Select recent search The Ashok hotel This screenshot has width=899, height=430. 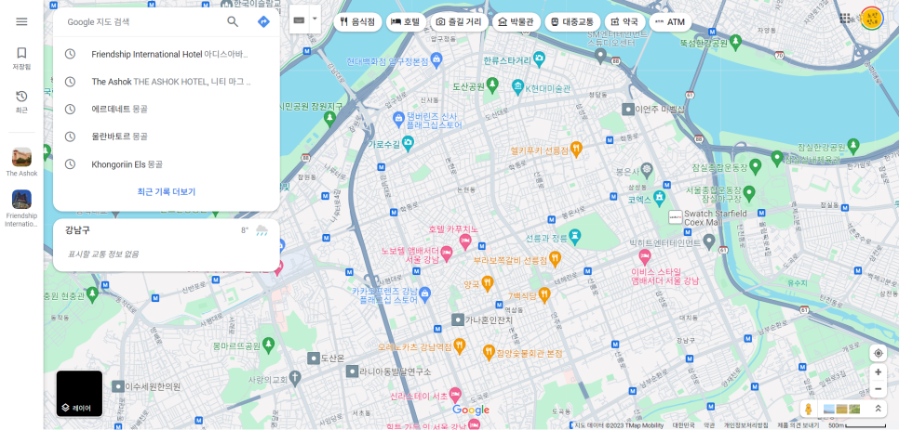pyautogui.click(x=167, y=82)
